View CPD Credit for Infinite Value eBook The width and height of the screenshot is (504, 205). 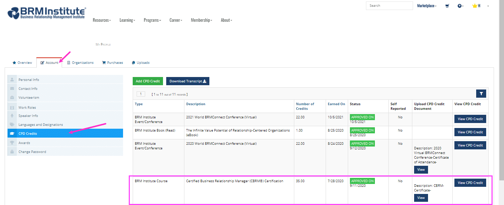click(x=470, y=132)
